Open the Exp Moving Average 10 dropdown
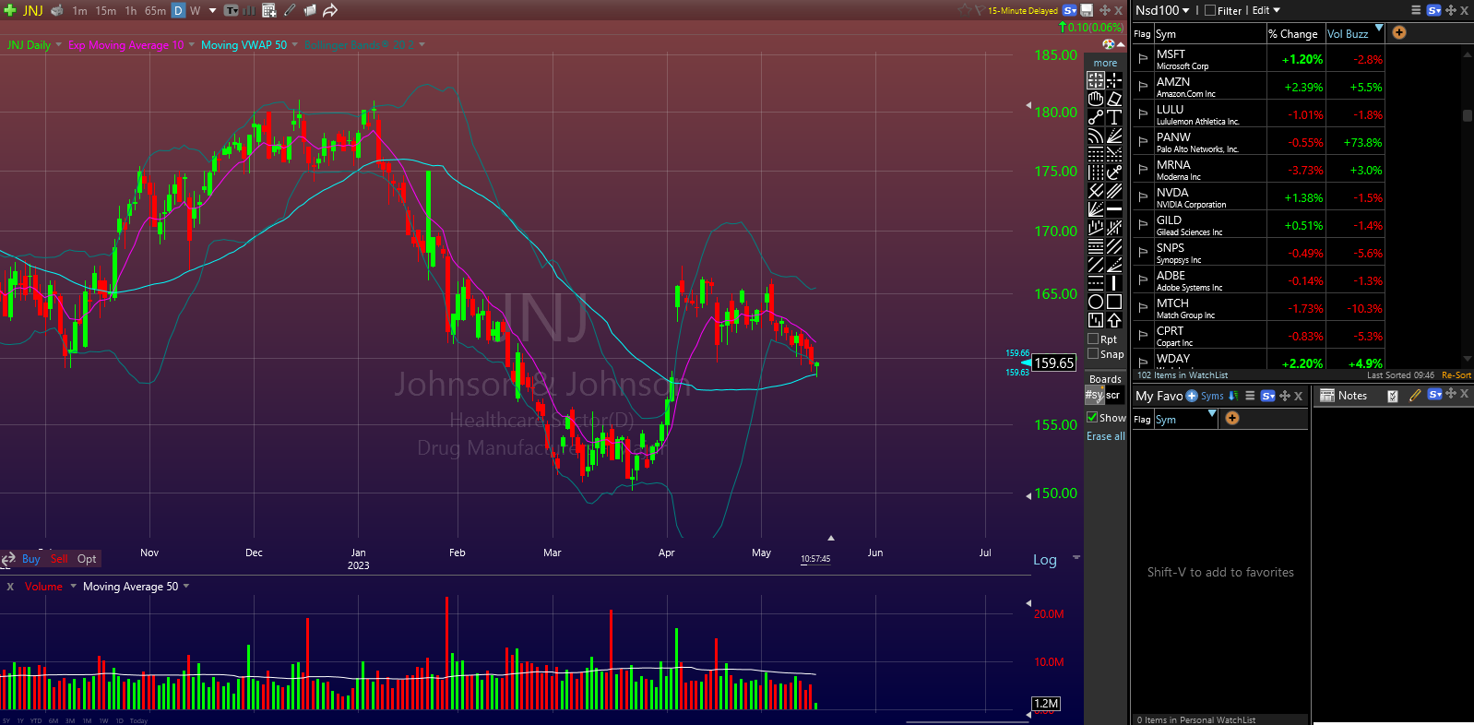Viewport: 1474px width, 725px height. pos(192,45)
